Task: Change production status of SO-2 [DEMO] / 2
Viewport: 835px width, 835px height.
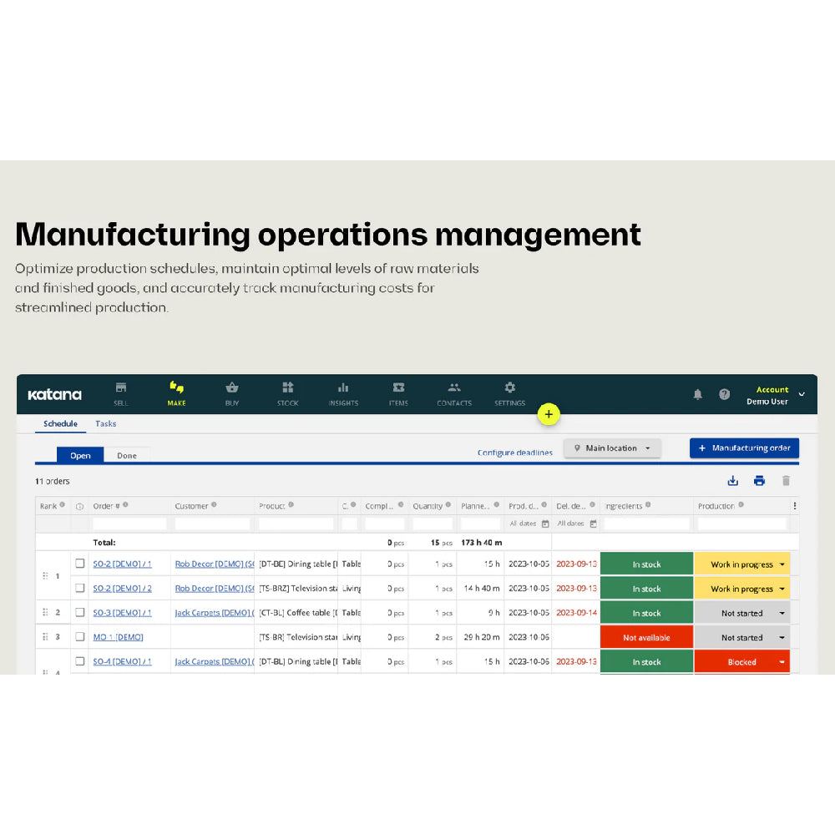Action: (741, 589)
